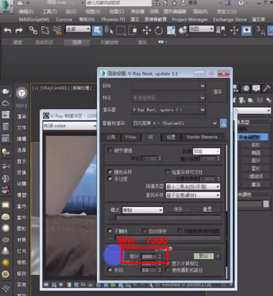Uncheck the 随机采样 checkbox

pos(110,172)
